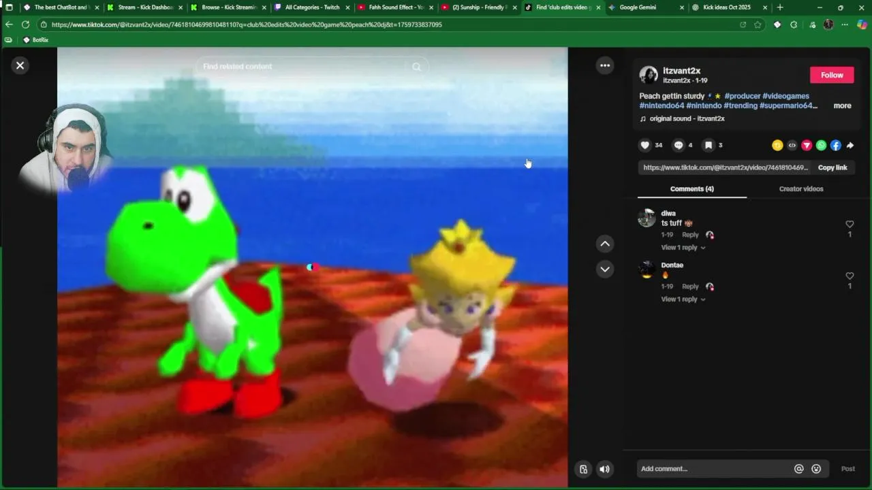This screenshot has width=872, height=490.
Task: Go to the next video arrow
Action: (x=605, y=269)
